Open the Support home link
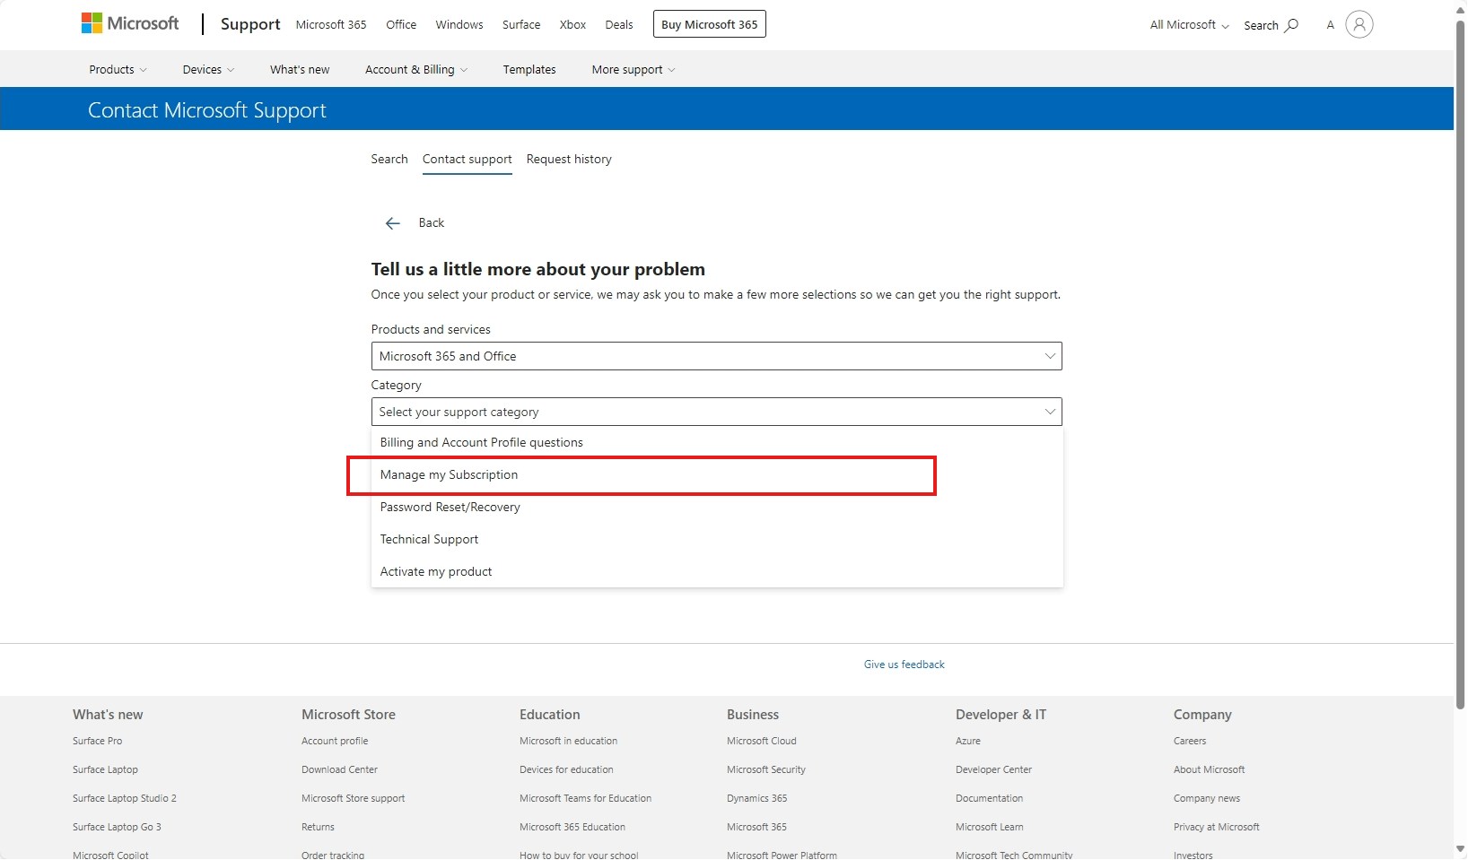Image resolution: width=1468 pixels, height=860 pixels. point(250,24)
